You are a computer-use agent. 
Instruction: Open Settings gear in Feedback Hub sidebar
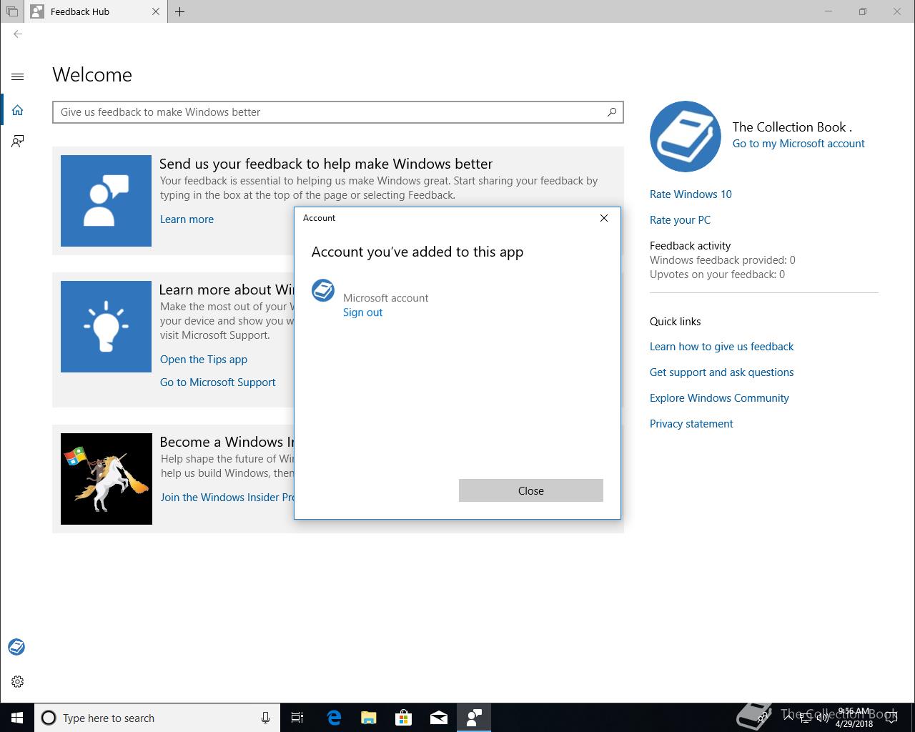point(18,681)
